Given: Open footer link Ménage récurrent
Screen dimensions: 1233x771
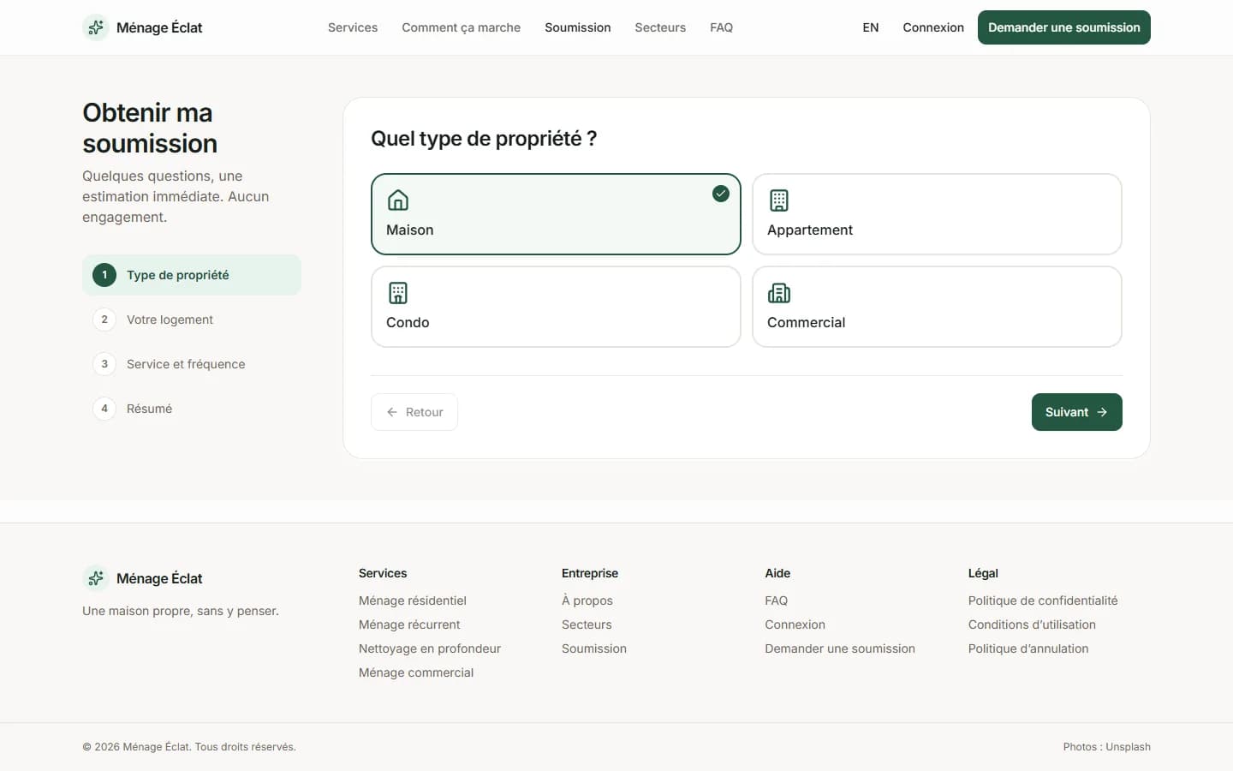Looking at the screenshot, I should [409, 625].
